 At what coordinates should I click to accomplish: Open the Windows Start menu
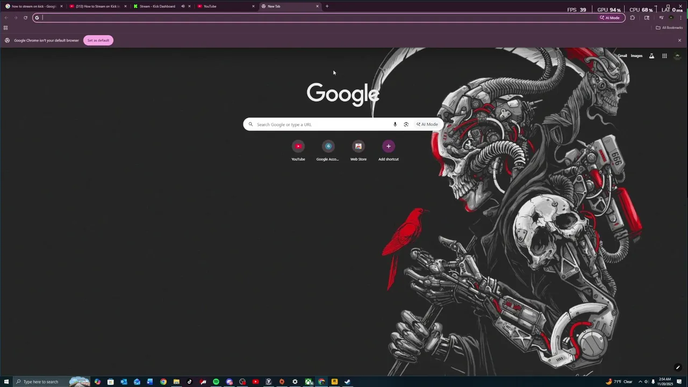click(5, 382)
